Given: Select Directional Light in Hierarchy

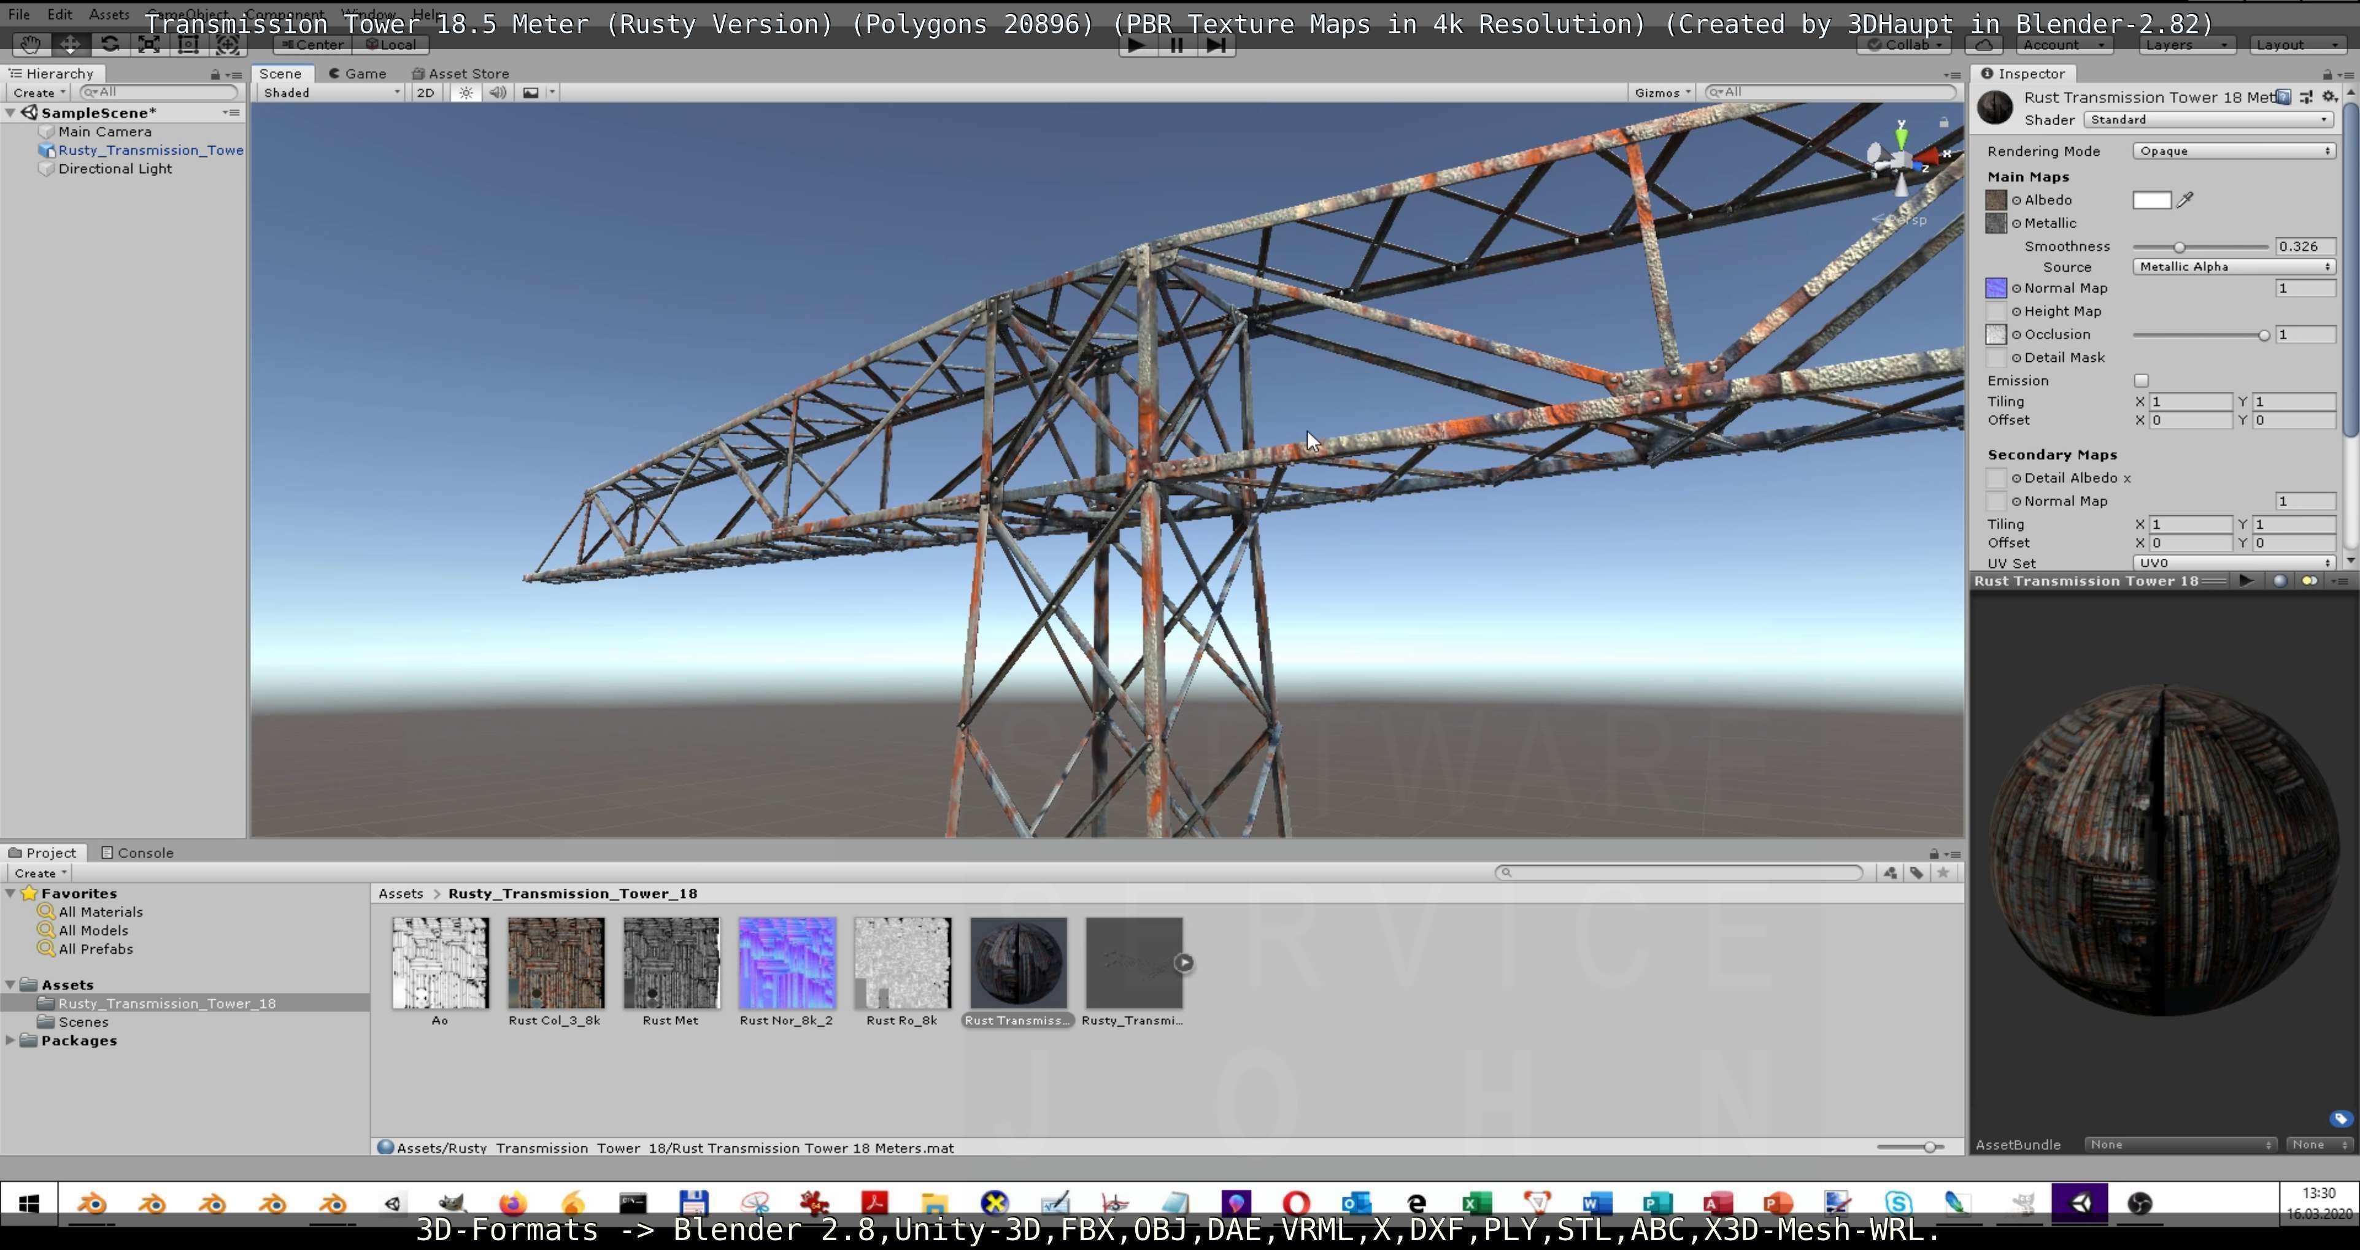Looking at the screenshot, I should click(x=115, y=169).
